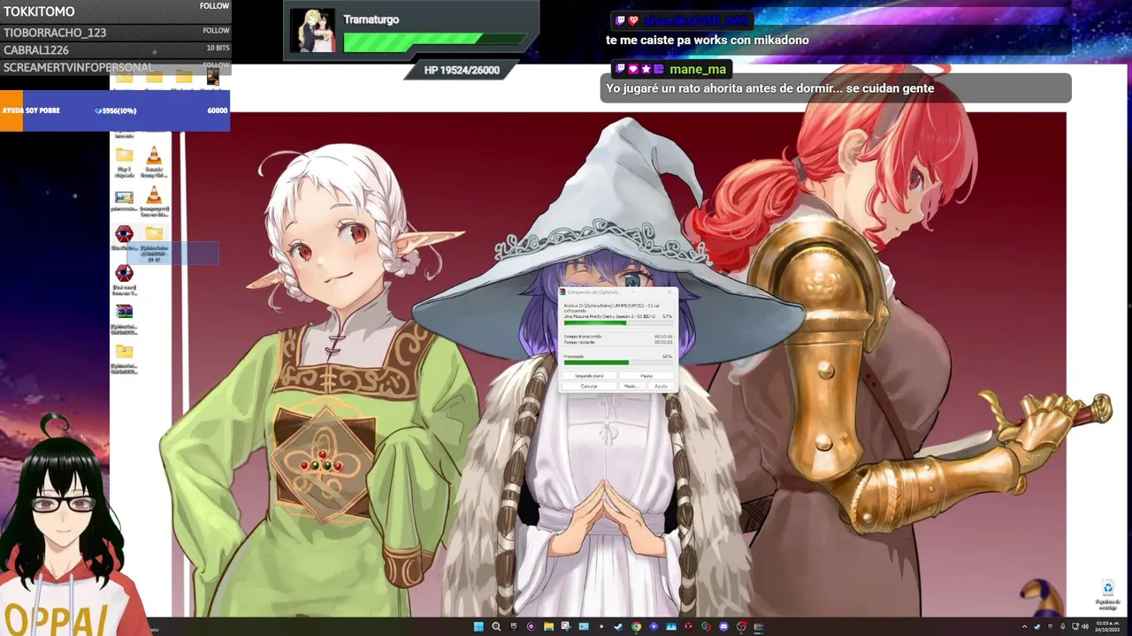Open Google Chrome from the taskbar
Viewport: 1132px width, 636px height.
(x=636, y=626)
